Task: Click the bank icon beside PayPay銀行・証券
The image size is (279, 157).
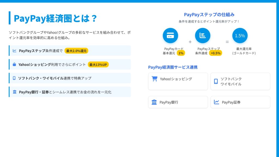Action: point(14,92)
